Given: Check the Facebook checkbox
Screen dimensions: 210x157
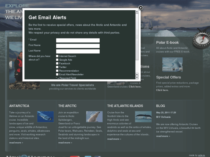Looking at the screenshot, I should point(57,63).
